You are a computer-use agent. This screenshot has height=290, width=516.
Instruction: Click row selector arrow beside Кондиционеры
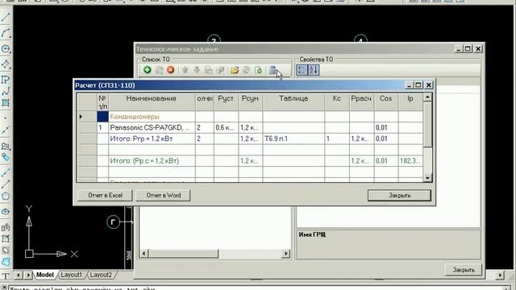click(87, 116)
